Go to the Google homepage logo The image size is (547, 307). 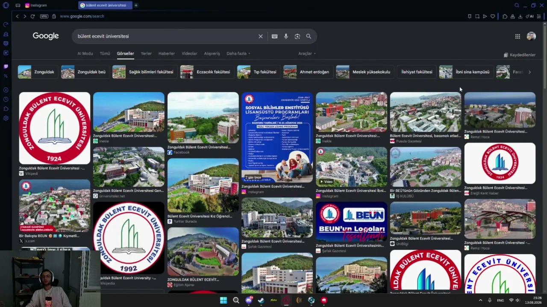(46, 36)
